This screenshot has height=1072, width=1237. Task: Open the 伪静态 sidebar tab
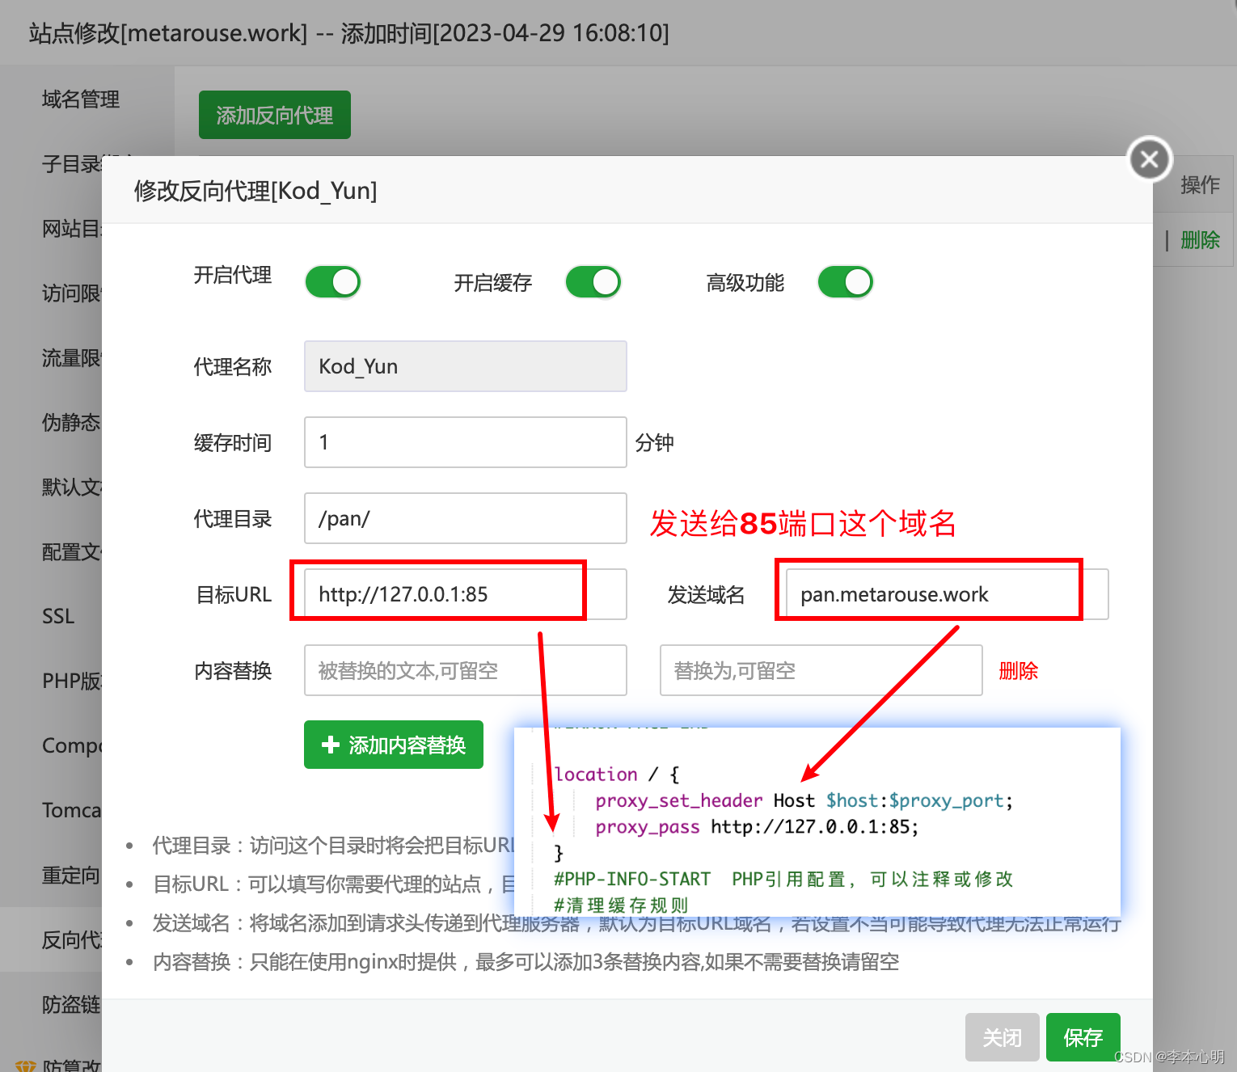(x=71, y=422)
